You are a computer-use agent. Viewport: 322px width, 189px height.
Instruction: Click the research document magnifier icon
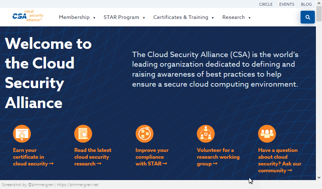(x=83, y=134)
